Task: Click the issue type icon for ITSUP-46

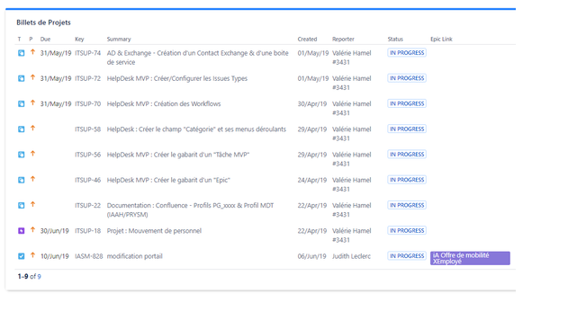Action: click(22, 180)
